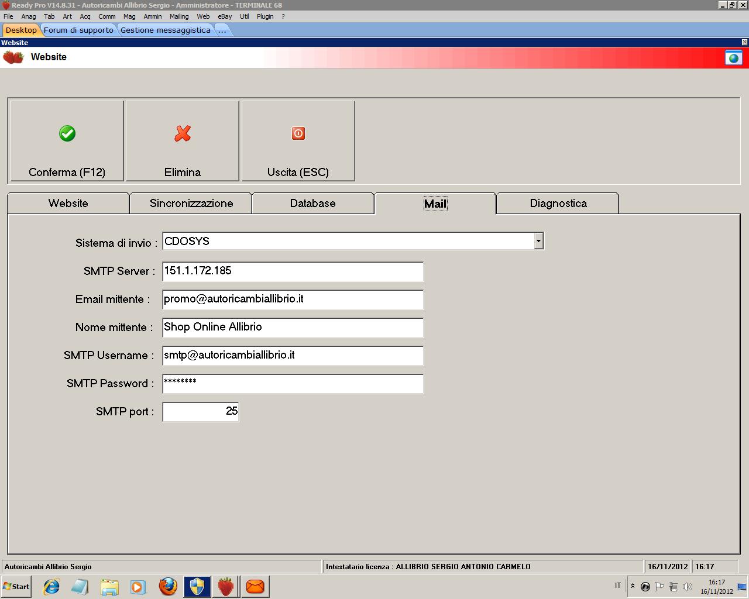
Task: Open the Art menu
Action: point(67,16)
